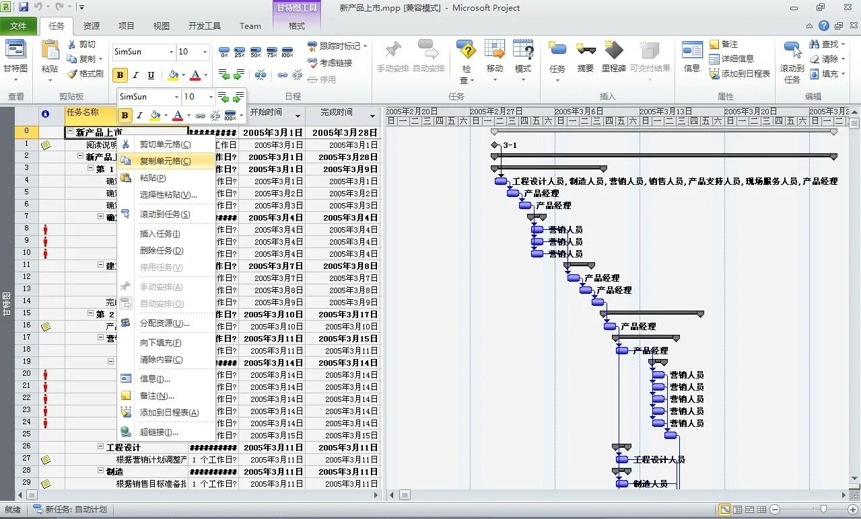Collapse 新产品上市 summary task
This screenshot has width=861, height=519.
[70, 132]
